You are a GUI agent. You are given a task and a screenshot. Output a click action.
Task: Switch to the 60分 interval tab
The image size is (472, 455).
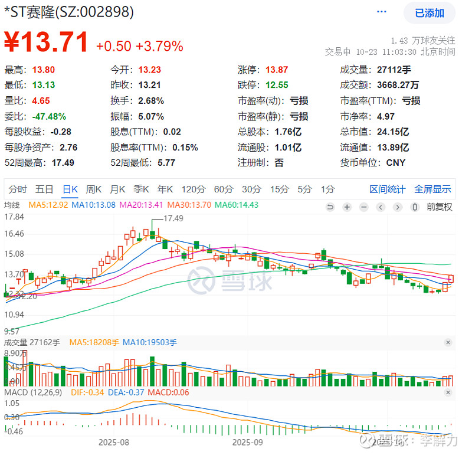click(224, 189)
